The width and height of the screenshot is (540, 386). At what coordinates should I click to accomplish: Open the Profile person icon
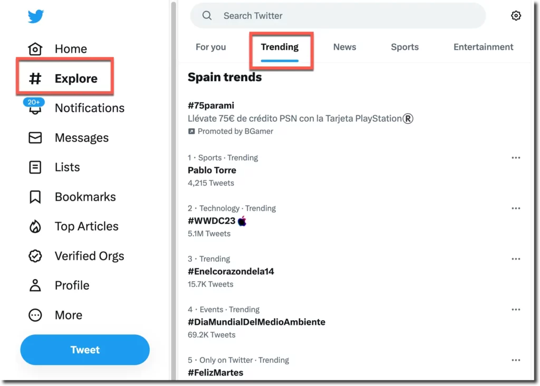[x=35, y=285]
